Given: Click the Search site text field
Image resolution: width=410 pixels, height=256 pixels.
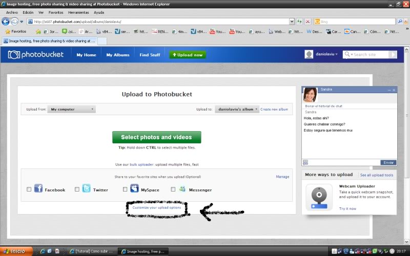Looking at the screenshot, I should point(371,54).
